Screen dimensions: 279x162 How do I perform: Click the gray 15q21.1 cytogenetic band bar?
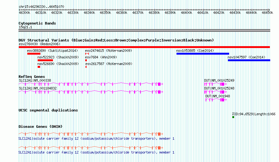click(144, 30)
